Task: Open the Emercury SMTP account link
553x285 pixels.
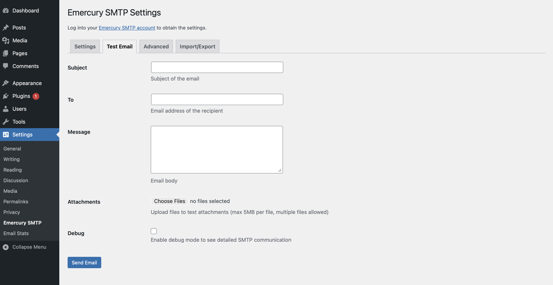Action: pyautogui.click(x=127, y=27)
